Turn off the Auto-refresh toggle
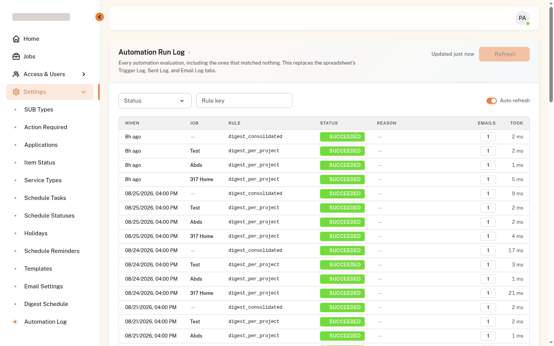 pyautogui.click(x=491, y=101)
